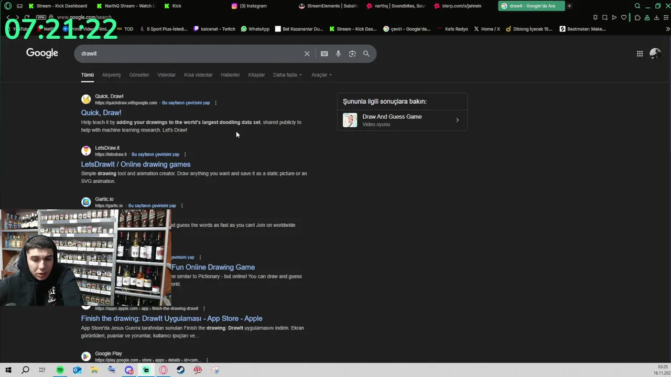Click the Google account avatar
The width and height of the screenshot is (671, 377).
coord(655,53)
